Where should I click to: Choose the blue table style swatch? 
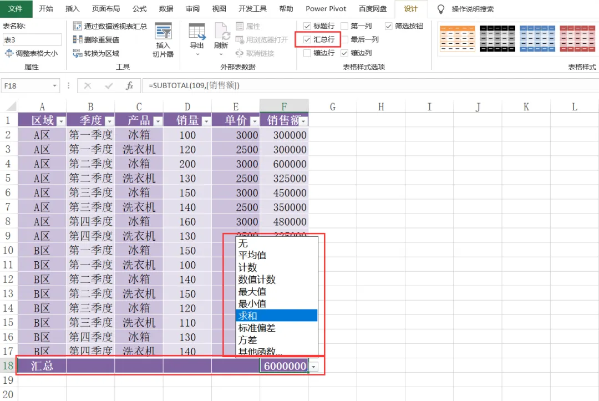tap(537, 39)
